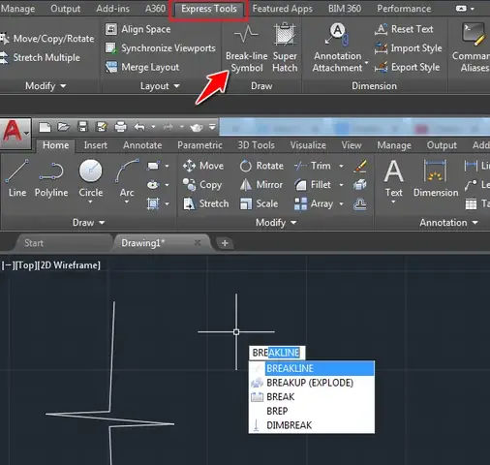This screenshot has width=490, height=465.
Task: Click the Explode tool icon beside Fillet
Action: [360, 185]
